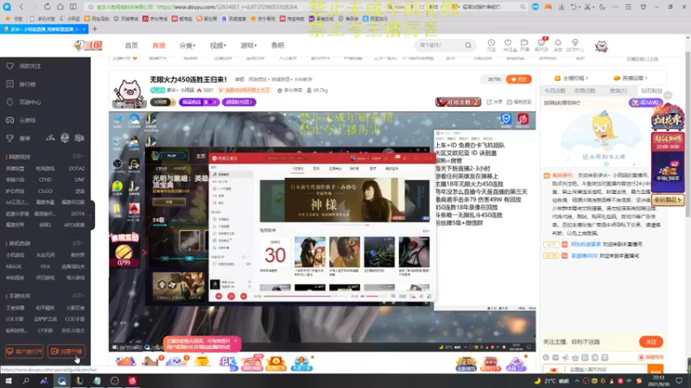Click the Douyu search magnifier icon
691x388 pixels.
tap(468, 46)
